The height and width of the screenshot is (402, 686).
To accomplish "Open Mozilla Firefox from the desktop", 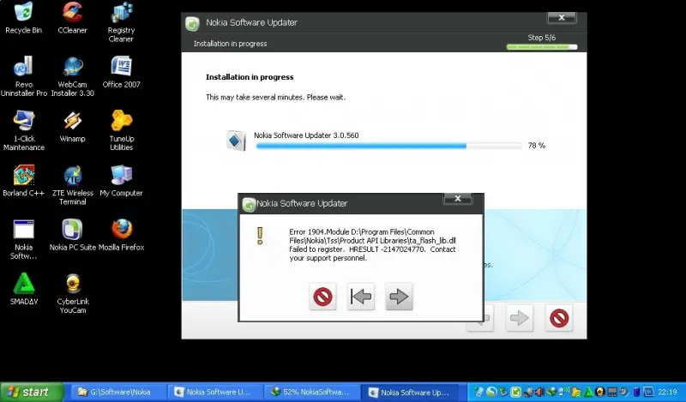I will (121, 235).
